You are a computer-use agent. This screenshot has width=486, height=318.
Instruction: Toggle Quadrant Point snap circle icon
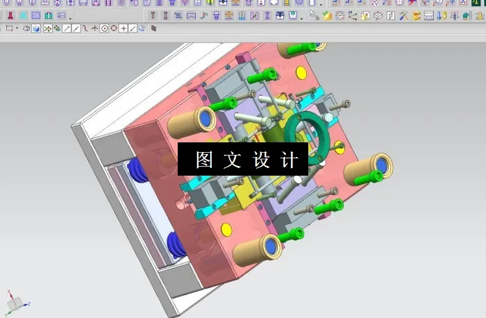tap(114, 28)
